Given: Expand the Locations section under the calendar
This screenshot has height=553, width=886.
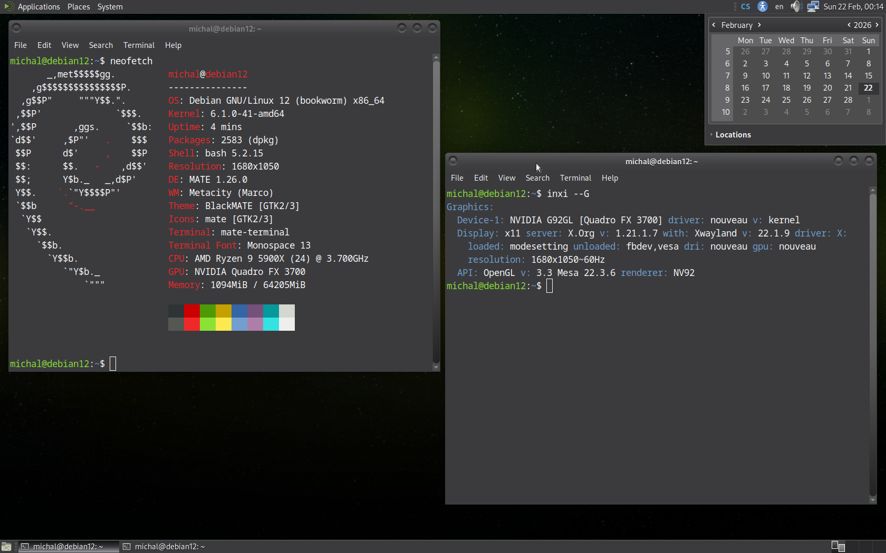Looking at the screenshot, I should pyautogui.click(x=733, y=135).
